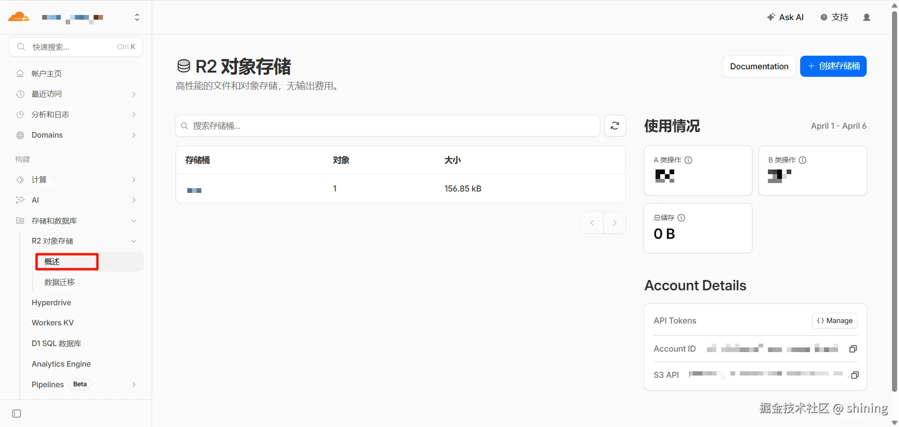Click the Domains globe icon
Screen dimensions: 899x427
20,135
